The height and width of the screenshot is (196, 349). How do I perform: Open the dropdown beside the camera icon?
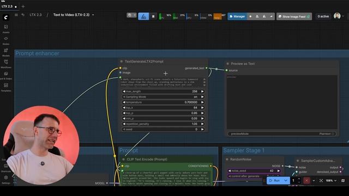pos(135,15)
